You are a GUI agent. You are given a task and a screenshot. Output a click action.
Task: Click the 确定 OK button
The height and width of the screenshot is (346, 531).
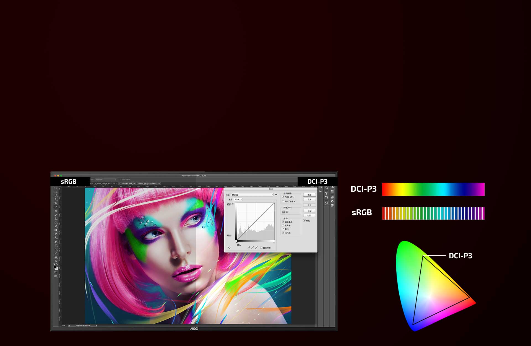(x=309, y=195)
